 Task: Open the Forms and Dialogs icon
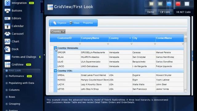click(x=7, y=57)
